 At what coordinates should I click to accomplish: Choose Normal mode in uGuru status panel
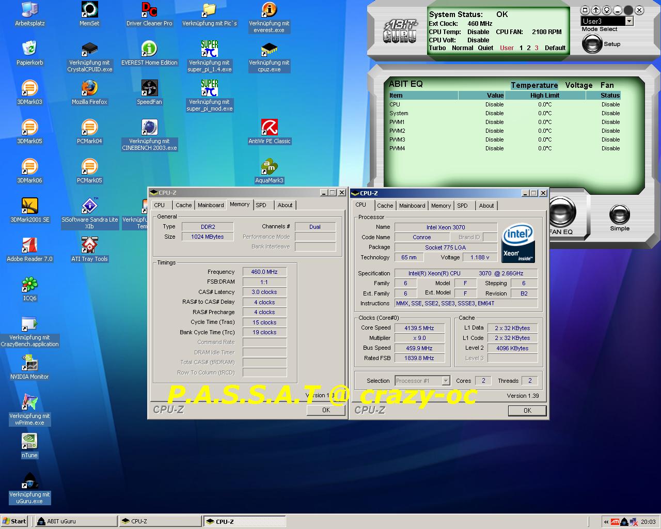tap(462, 48)
